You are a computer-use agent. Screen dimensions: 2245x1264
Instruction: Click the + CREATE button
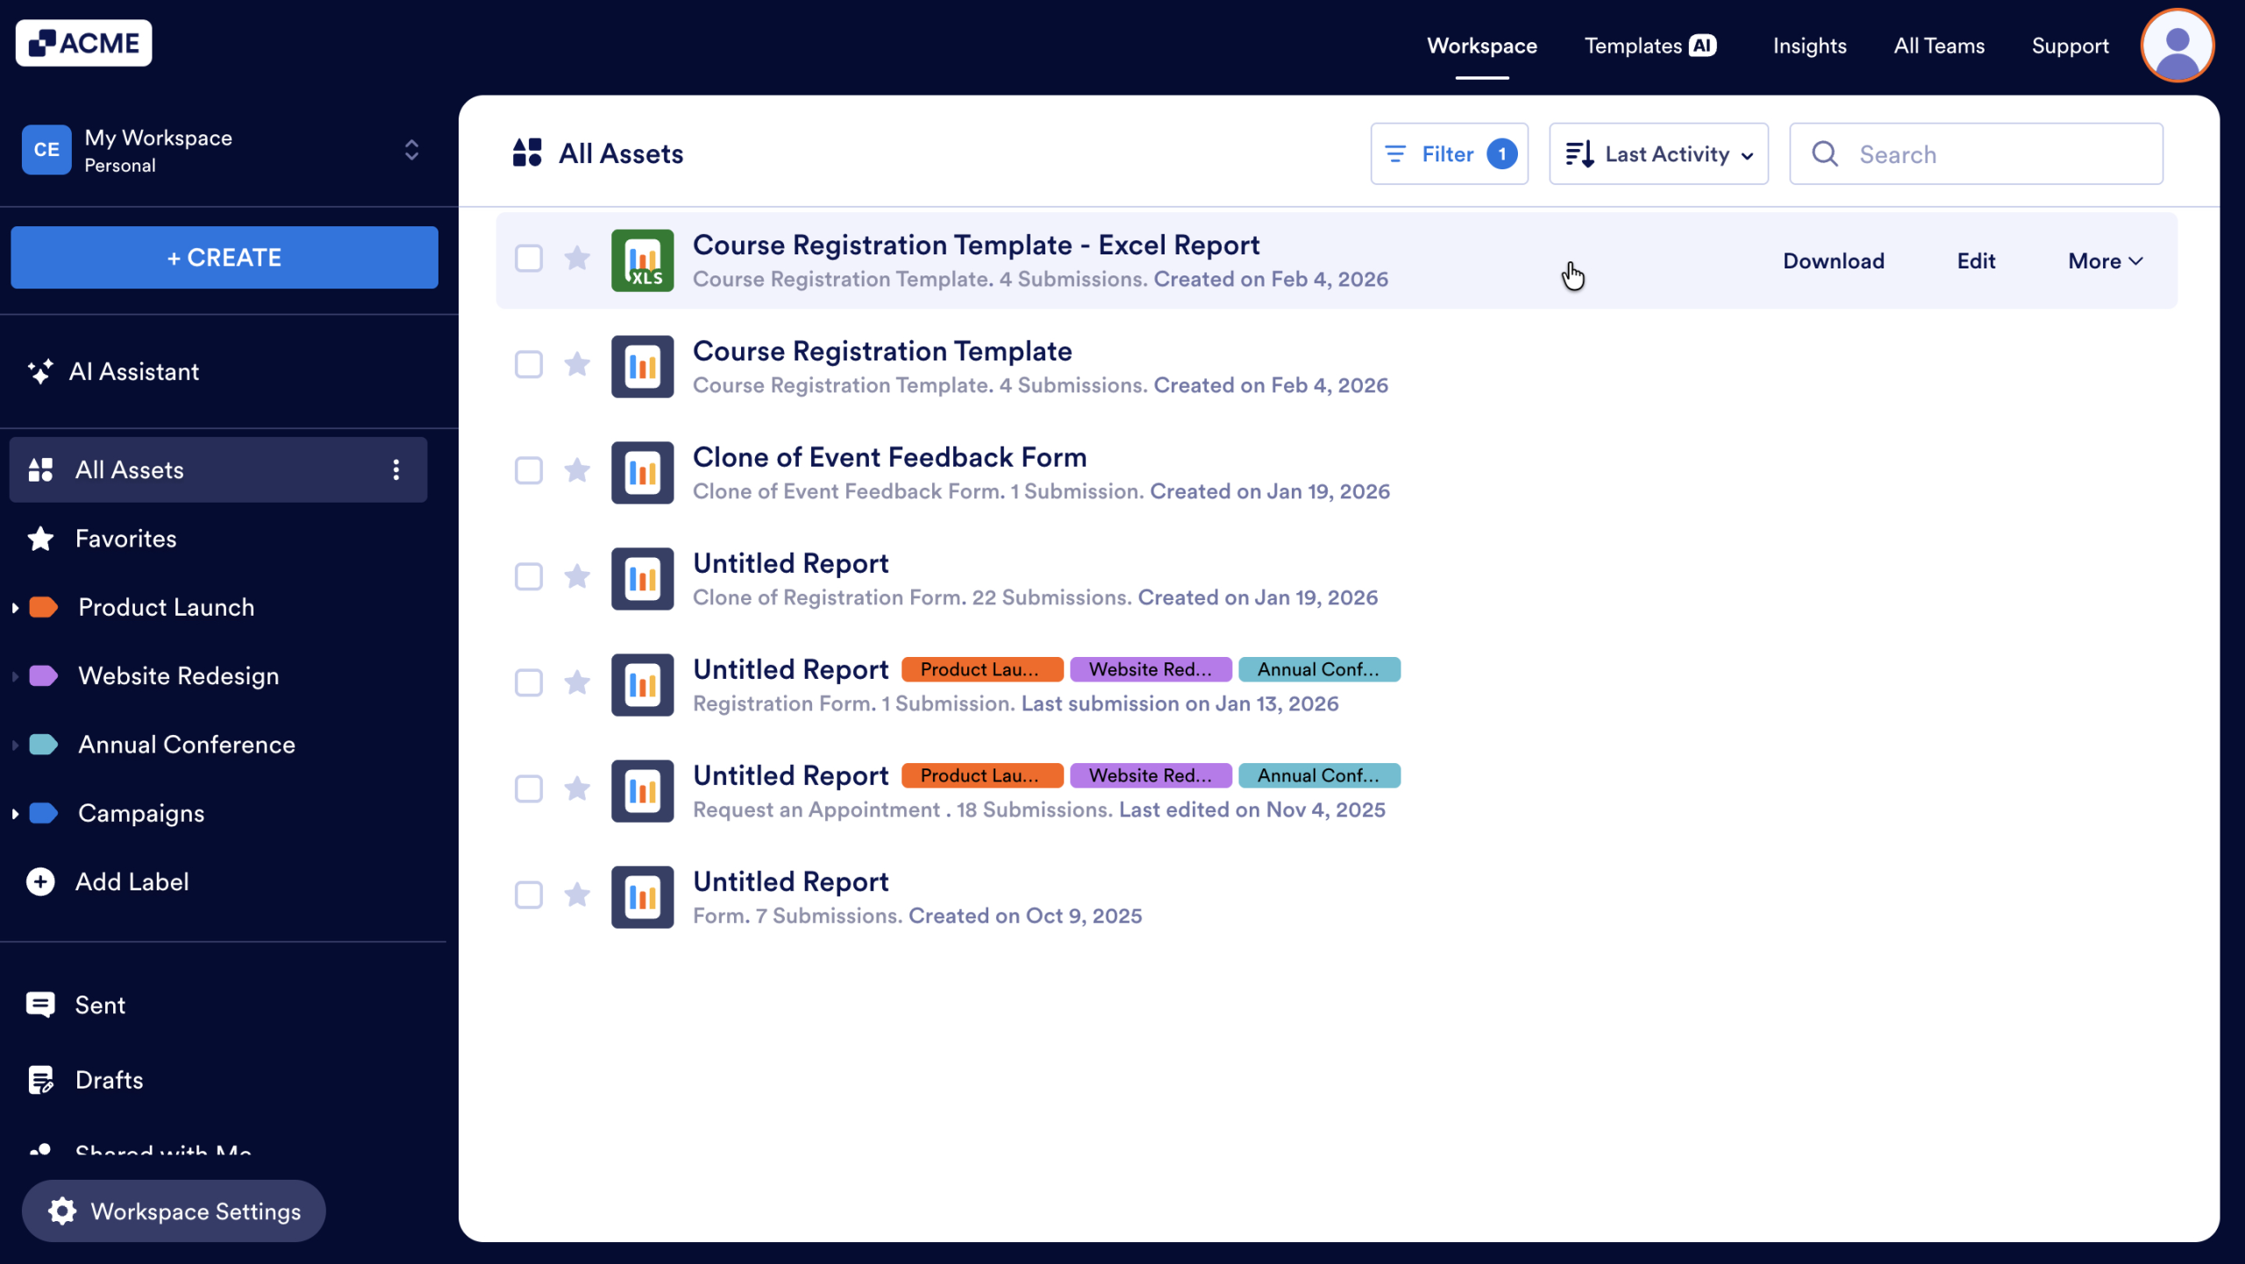[224, 257]
